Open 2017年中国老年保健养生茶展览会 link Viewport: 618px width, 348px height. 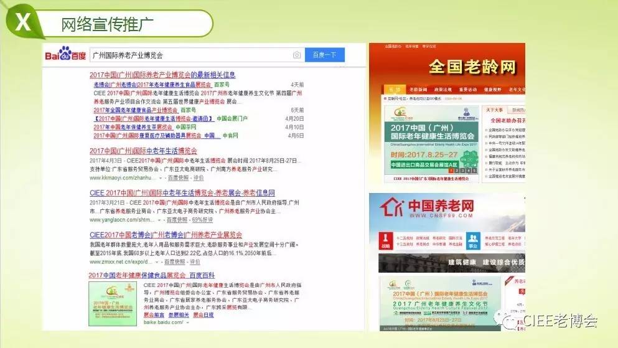click(x=133, y=127)
